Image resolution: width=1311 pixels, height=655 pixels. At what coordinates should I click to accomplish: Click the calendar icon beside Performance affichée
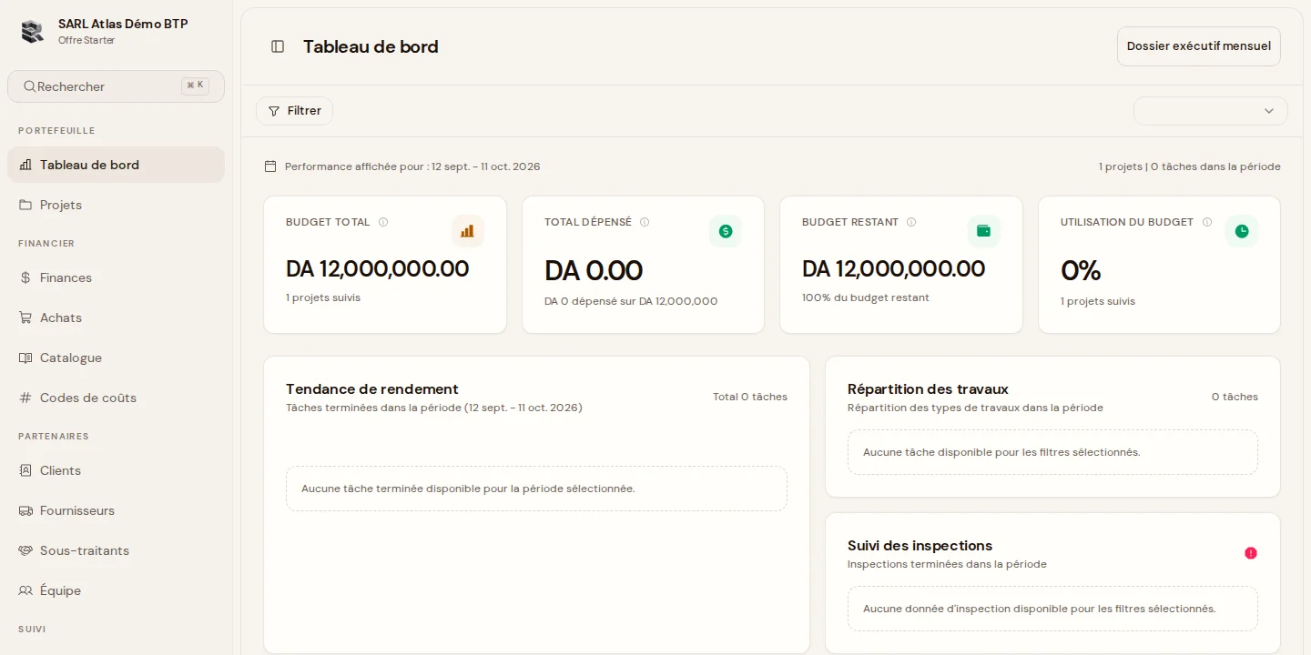(270, 166)
